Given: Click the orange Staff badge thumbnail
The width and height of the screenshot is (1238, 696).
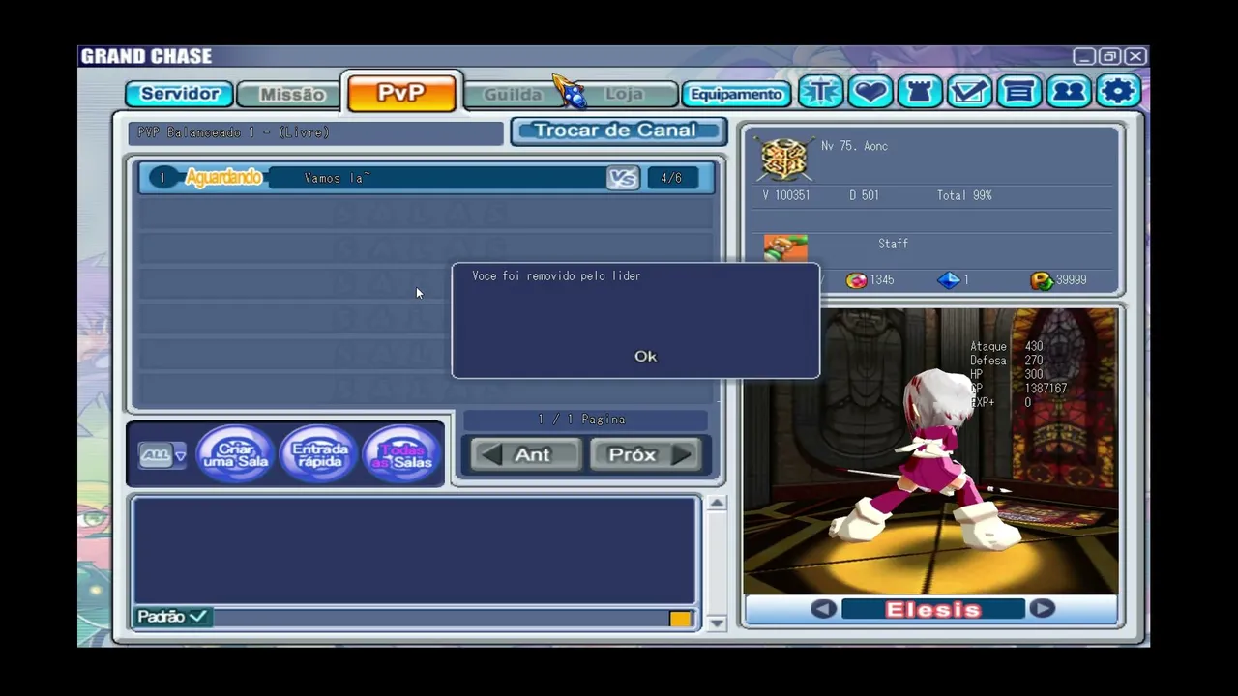Looking at the screenshot, I should [785, 247].
